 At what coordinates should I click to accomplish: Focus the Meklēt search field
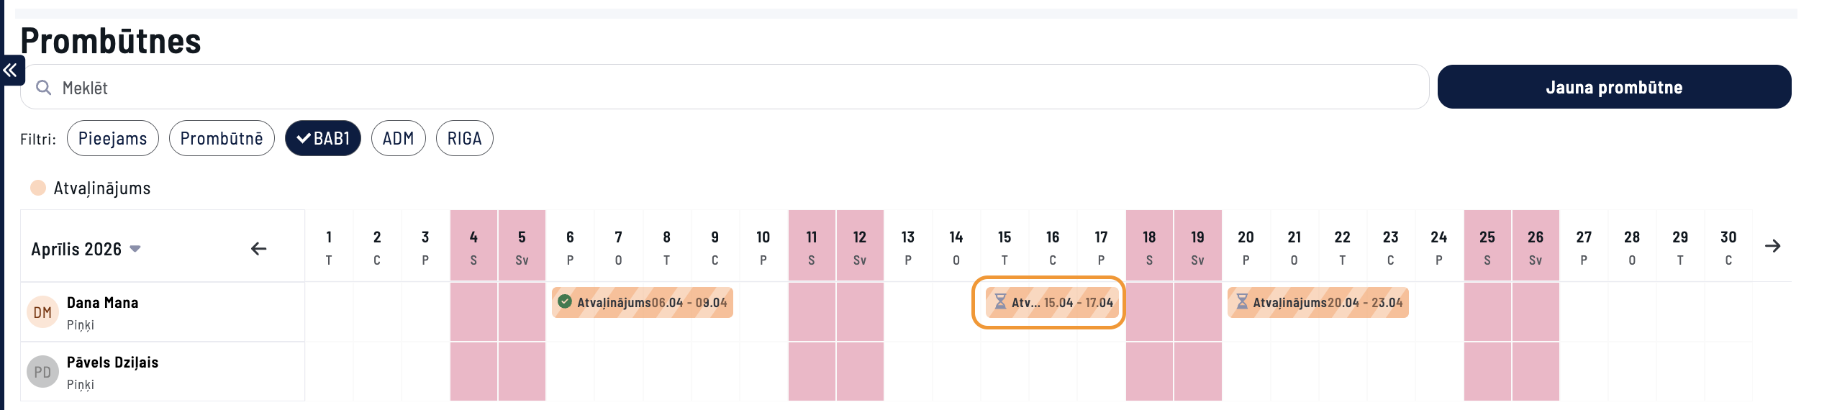(720, 88)
